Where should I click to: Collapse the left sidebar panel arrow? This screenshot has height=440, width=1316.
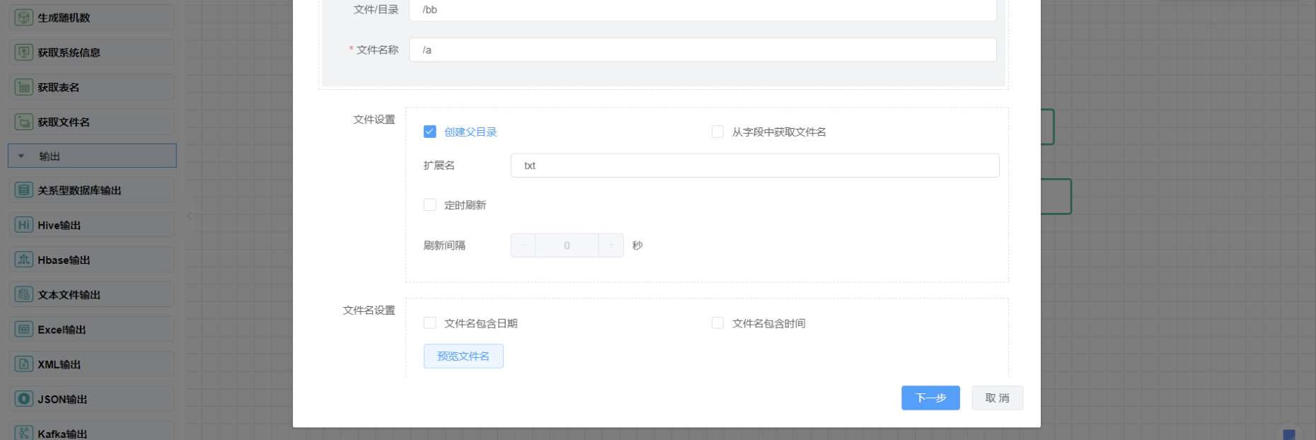pyautogui.click(x=189, y=216)
